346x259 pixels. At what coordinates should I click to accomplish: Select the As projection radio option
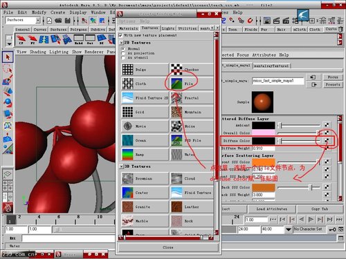click(x=123, y=53)
